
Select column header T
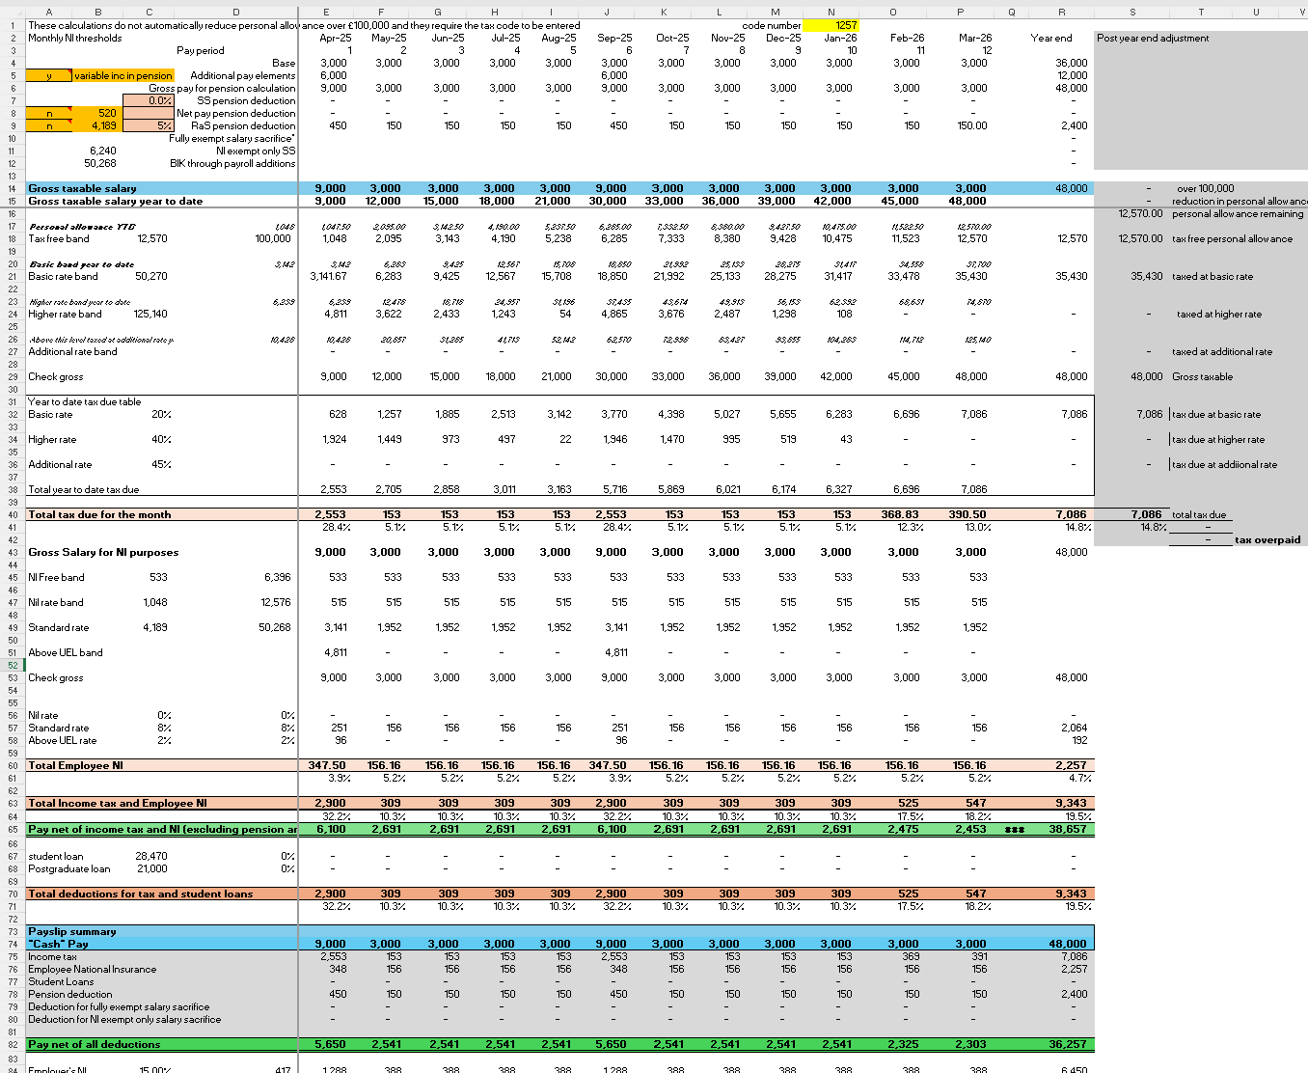coord(1201,12)
